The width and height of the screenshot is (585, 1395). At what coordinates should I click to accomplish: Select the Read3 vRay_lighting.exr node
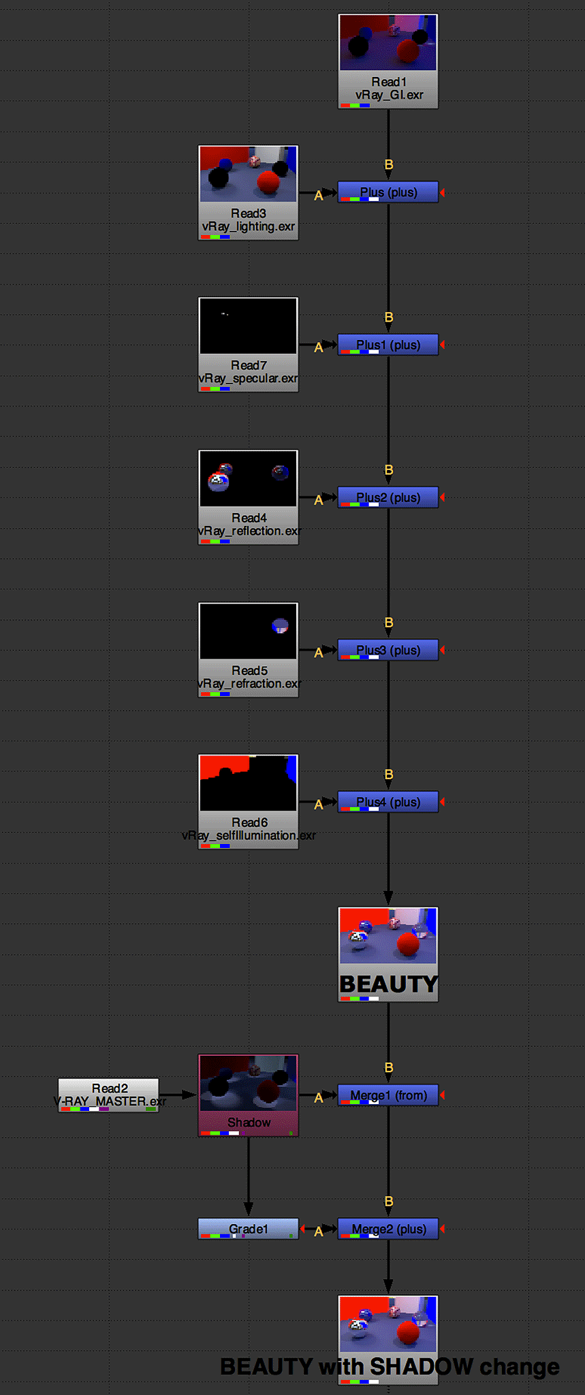248,193
